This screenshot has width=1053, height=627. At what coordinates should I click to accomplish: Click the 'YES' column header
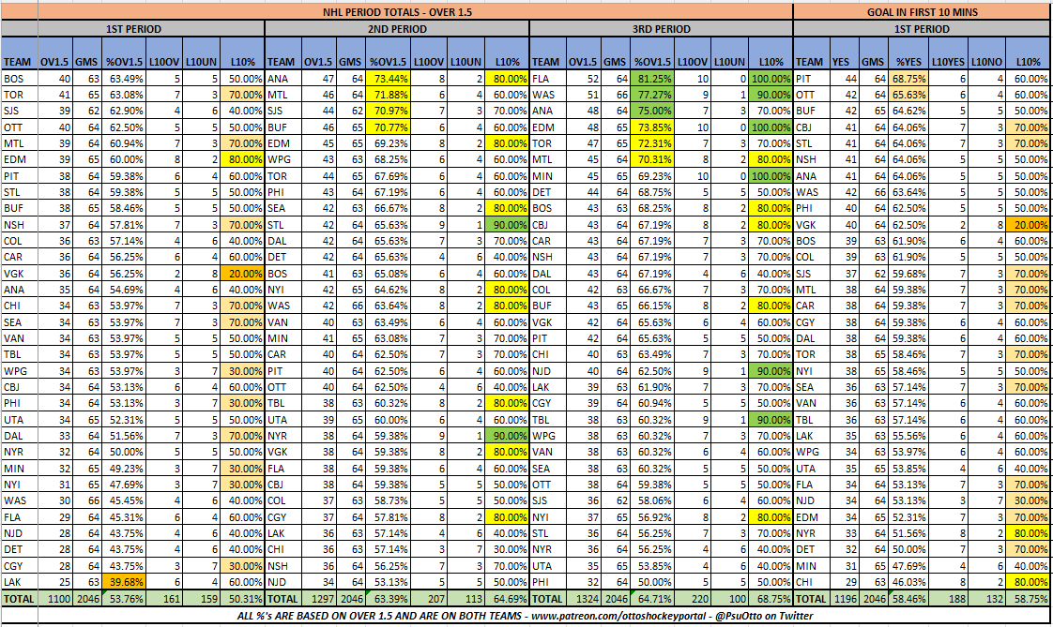point(845,53)
